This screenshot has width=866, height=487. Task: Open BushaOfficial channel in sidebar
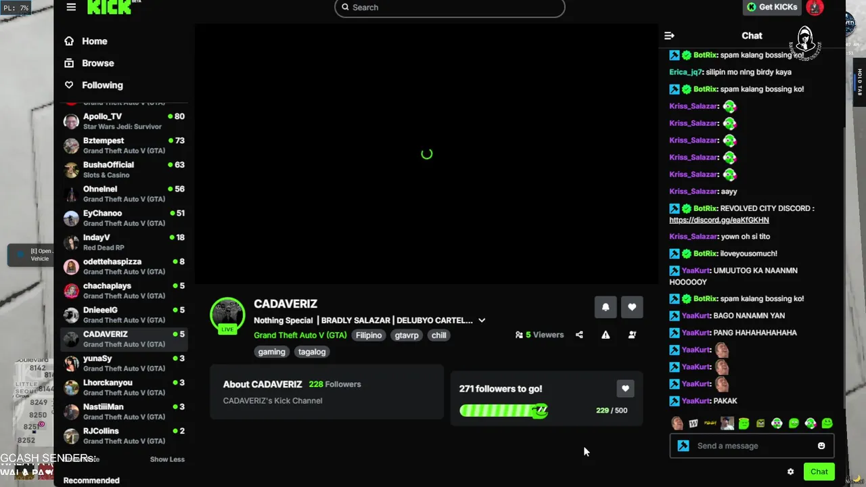pos(124,170)
